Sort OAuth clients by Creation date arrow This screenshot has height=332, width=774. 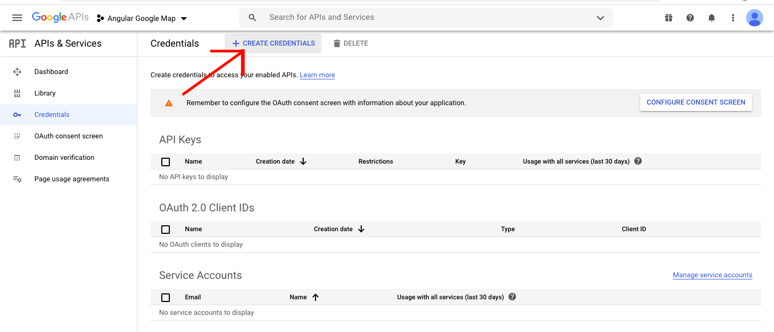coord(361,229)
